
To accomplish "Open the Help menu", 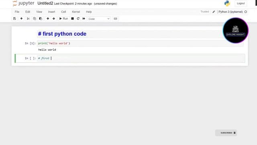I will (89, 12).
